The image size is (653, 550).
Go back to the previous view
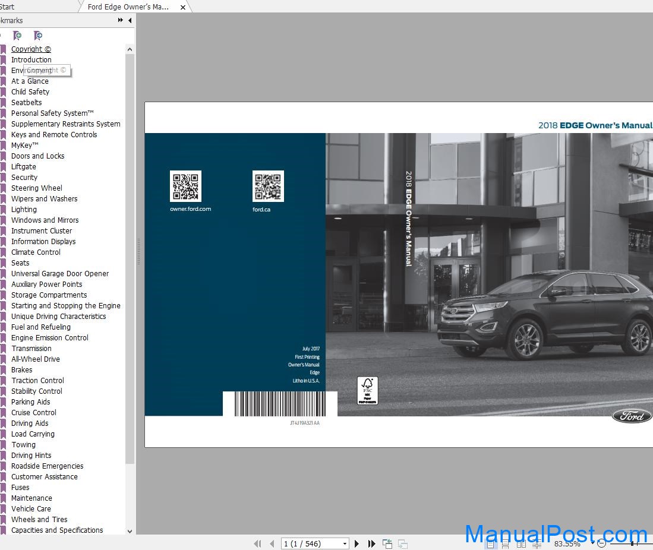tap(387, 543)
